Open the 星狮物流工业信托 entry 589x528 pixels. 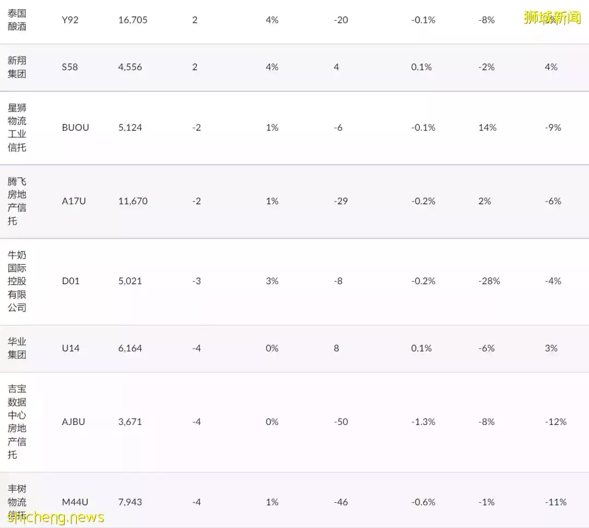coord(17,128)
